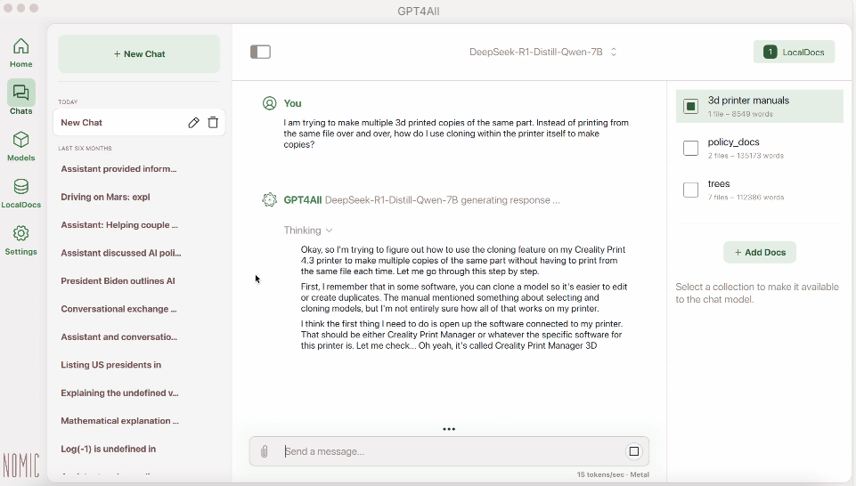Open the DeepSeek-R1-Distill-Qwen-7B model dropdown
Image resolution: width=856 pixels, height=486 pixels.
[542, 53]
